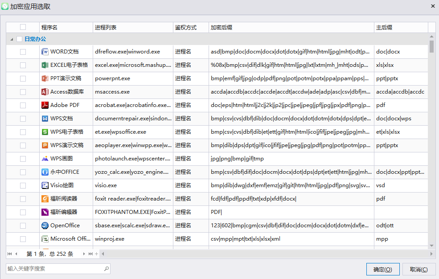This screenshot has height=279, width=439.
Task: Click the vertical scrollbar up arrow
Action: click(431, 37)
